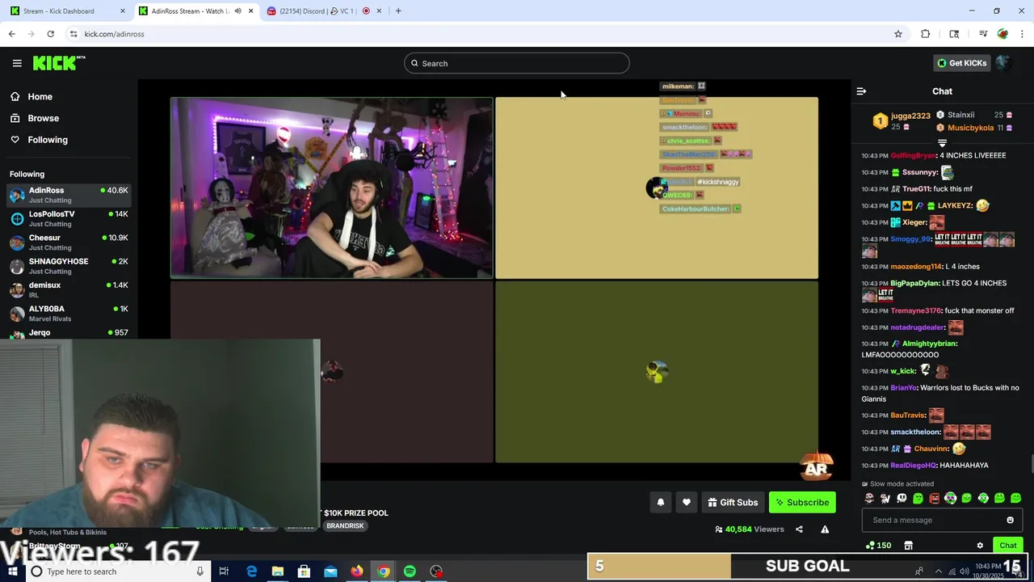This screenshot has height=582, width=1034.
Task: Open Firefox from the taskbar
Action: (x=356, y=571)
